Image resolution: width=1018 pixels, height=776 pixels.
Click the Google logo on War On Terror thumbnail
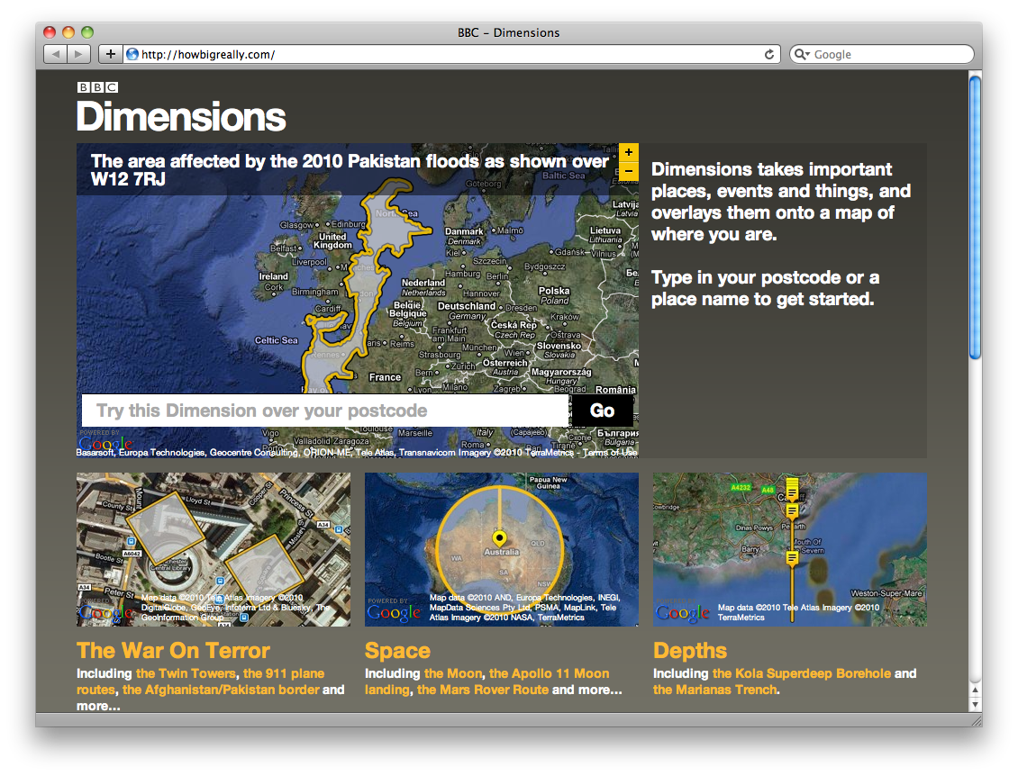[105, 612]
